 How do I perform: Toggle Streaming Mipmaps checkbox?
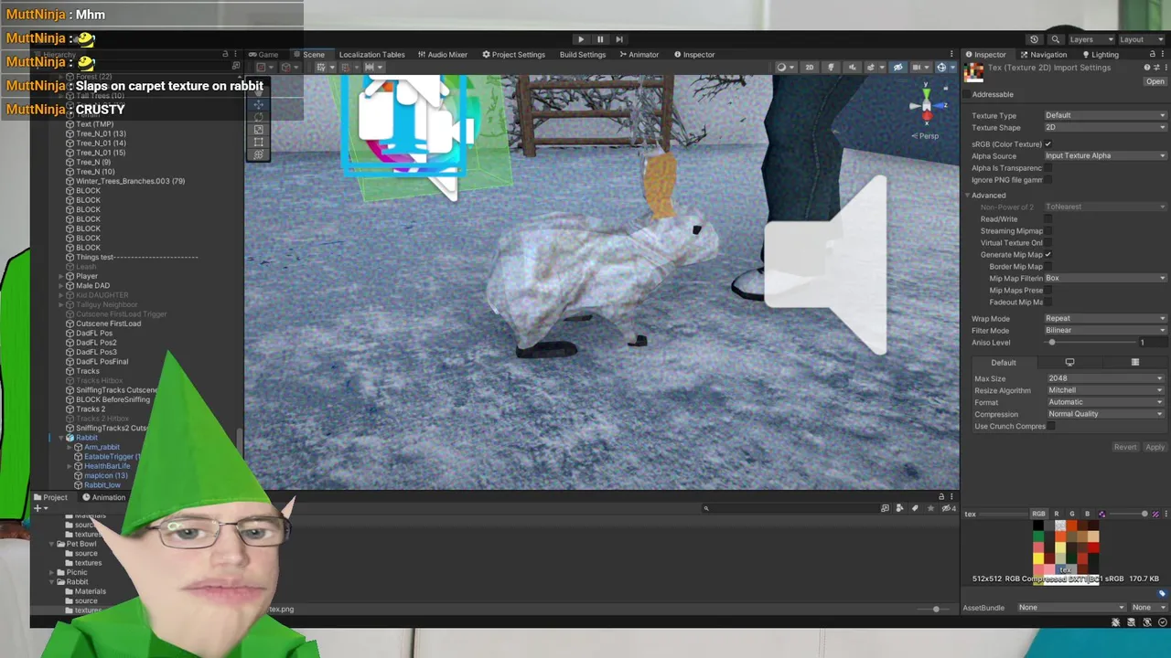click(1048, 231)
